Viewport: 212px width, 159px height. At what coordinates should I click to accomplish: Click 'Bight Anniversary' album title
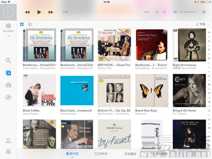click(184, 65)
